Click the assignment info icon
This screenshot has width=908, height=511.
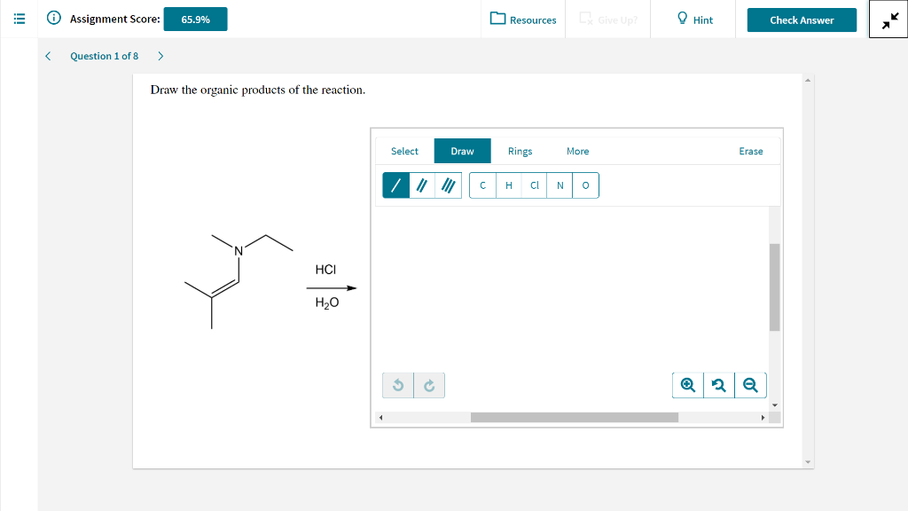click(x=54, y=19)
